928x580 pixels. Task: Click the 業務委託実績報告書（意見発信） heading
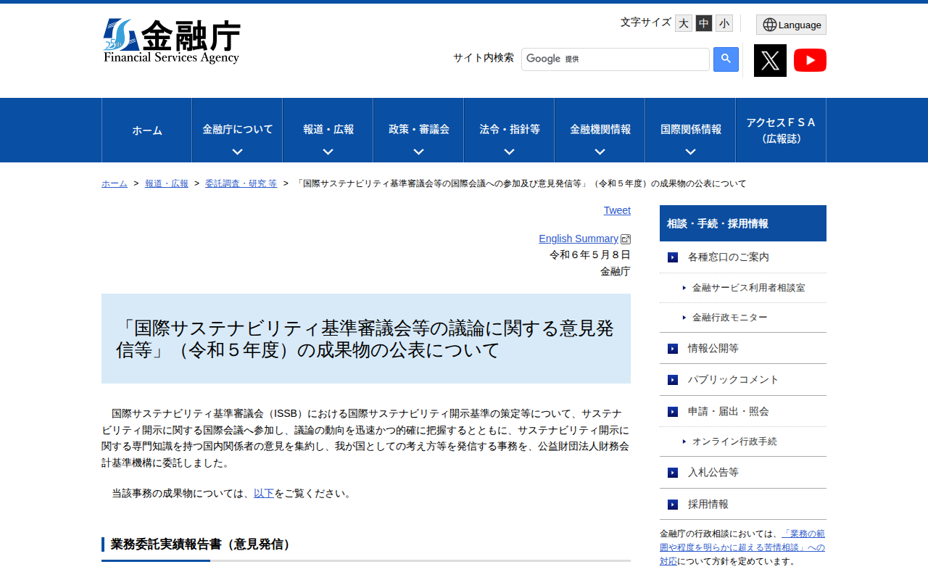(x=202, y=544)
